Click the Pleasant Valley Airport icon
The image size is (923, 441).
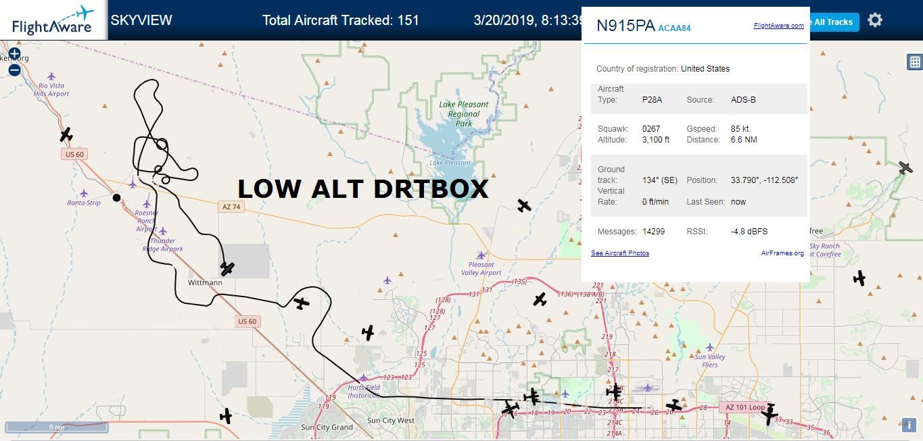tap(481, 255)
